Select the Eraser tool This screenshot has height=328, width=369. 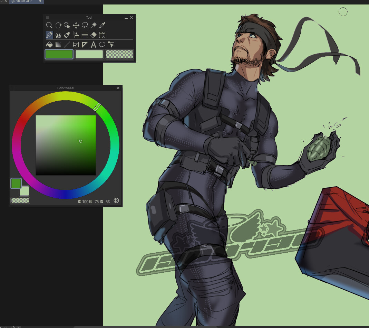pos(93,35)
